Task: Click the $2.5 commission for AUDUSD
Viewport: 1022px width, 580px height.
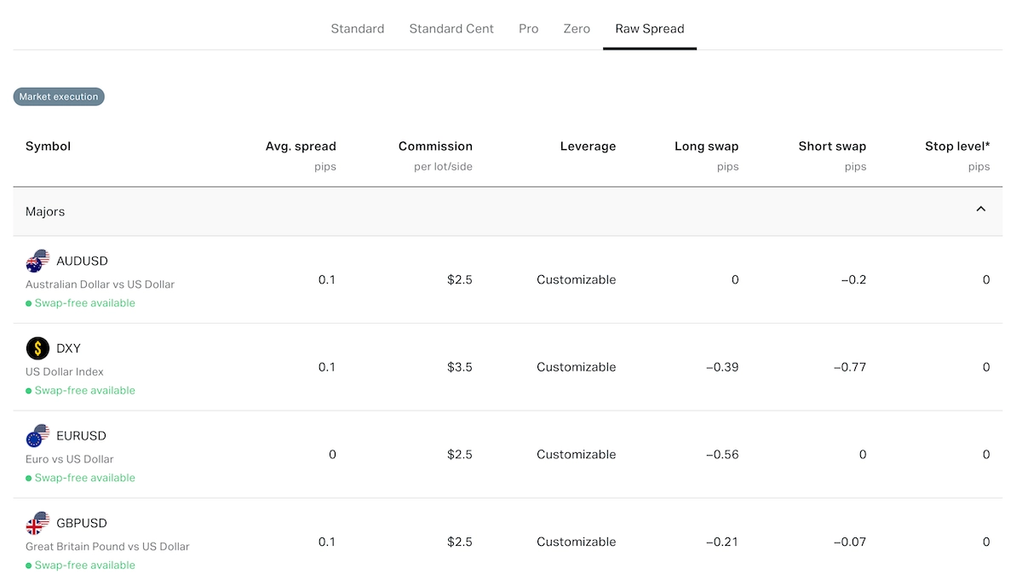Action: [x=460, y=280]
